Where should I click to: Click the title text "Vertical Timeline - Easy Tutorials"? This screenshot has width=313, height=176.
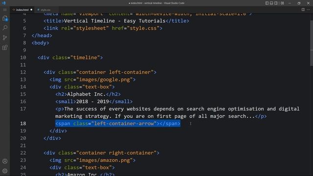[x=115, y=21]
